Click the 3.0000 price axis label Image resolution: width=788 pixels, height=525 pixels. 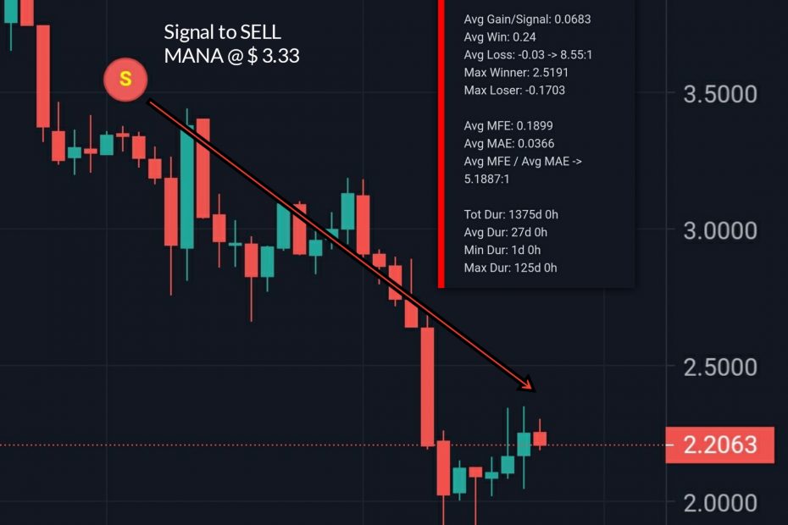pyautogui.click(x=719, y=230)
